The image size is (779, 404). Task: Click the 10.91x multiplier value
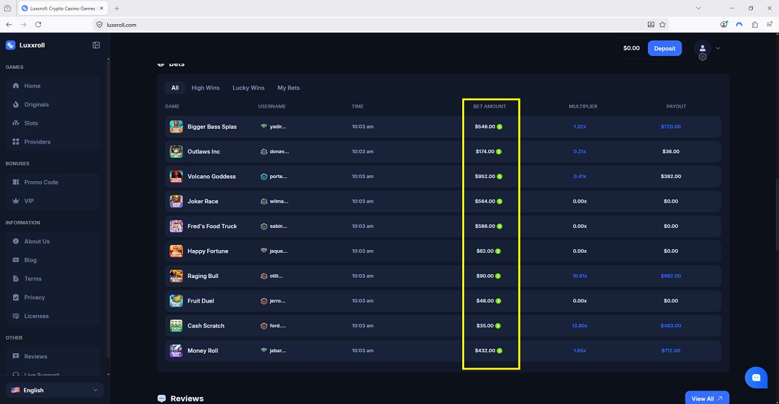click(580, 276)
